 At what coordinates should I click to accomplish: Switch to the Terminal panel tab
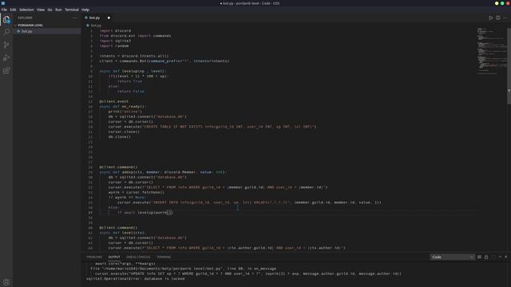click(164, 257)
